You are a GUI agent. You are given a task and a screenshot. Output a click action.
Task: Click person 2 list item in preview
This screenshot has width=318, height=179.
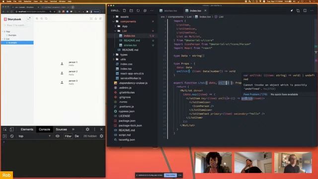click(x=69, y=73)
